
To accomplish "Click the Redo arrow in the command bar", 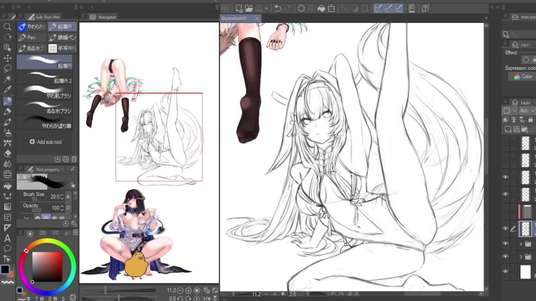I will tap(289, 8).
